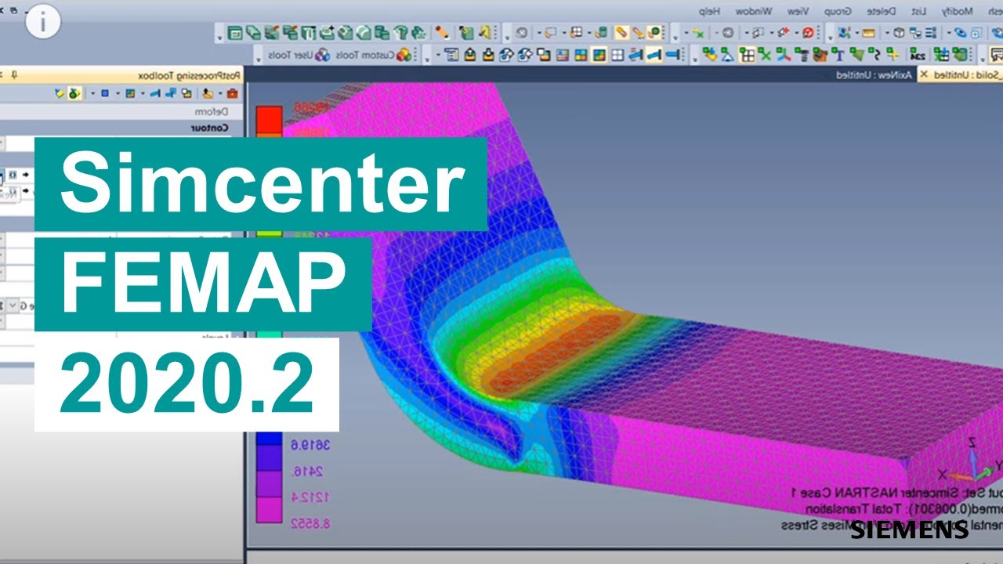Click the green table icon starting top toolbar
Screen dimensions: 1003x564
(x=235, y=33)
